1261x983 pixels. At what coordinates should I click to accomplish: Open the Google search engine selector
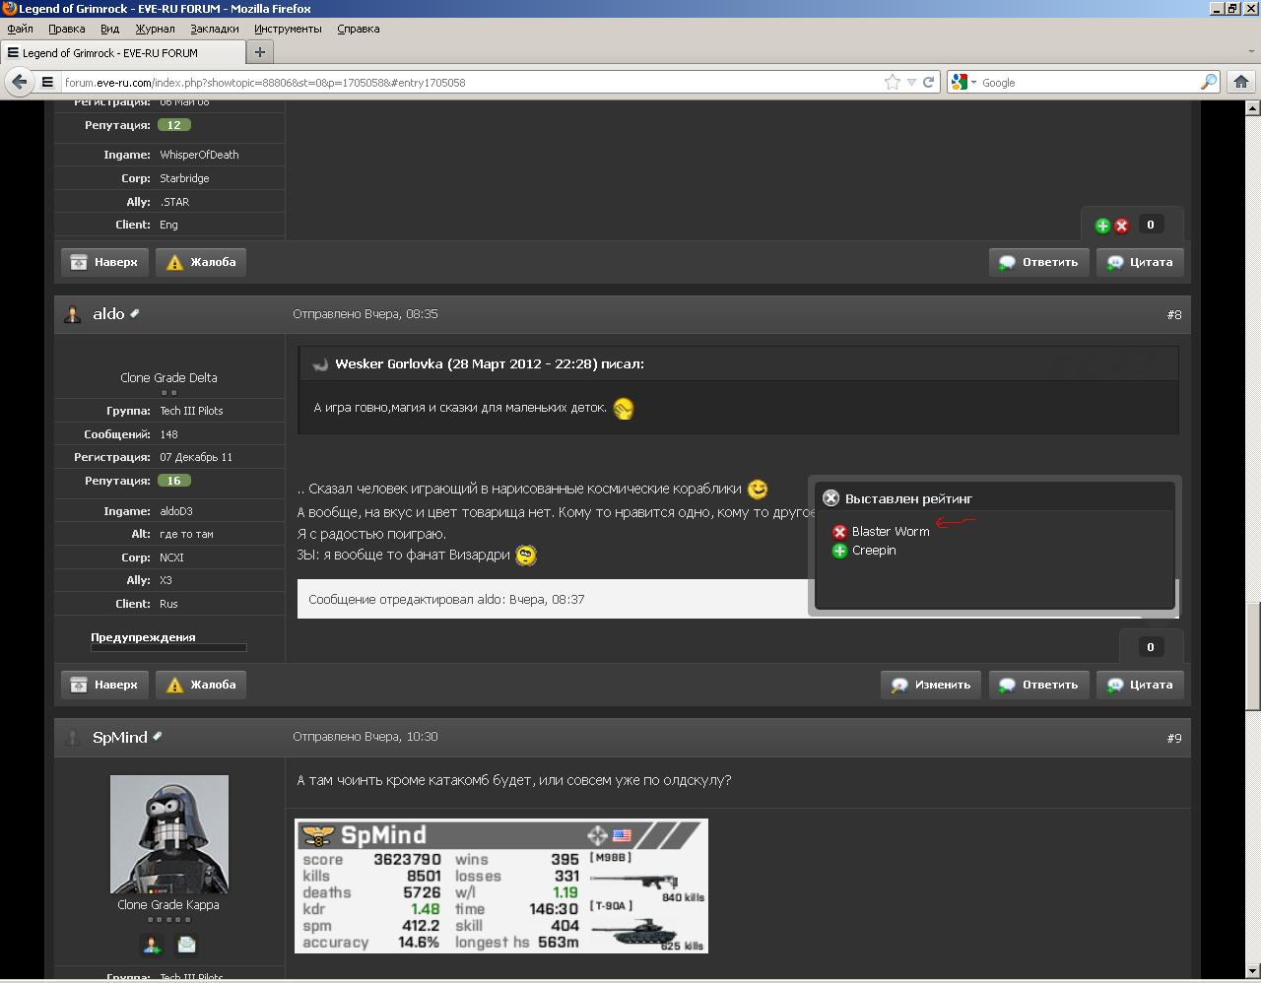click(963, 83)
